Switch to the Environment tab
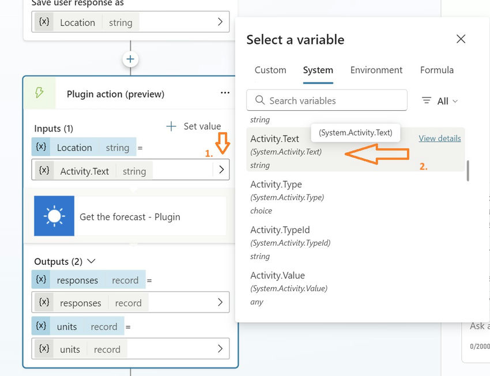 (x=376, y=70)
